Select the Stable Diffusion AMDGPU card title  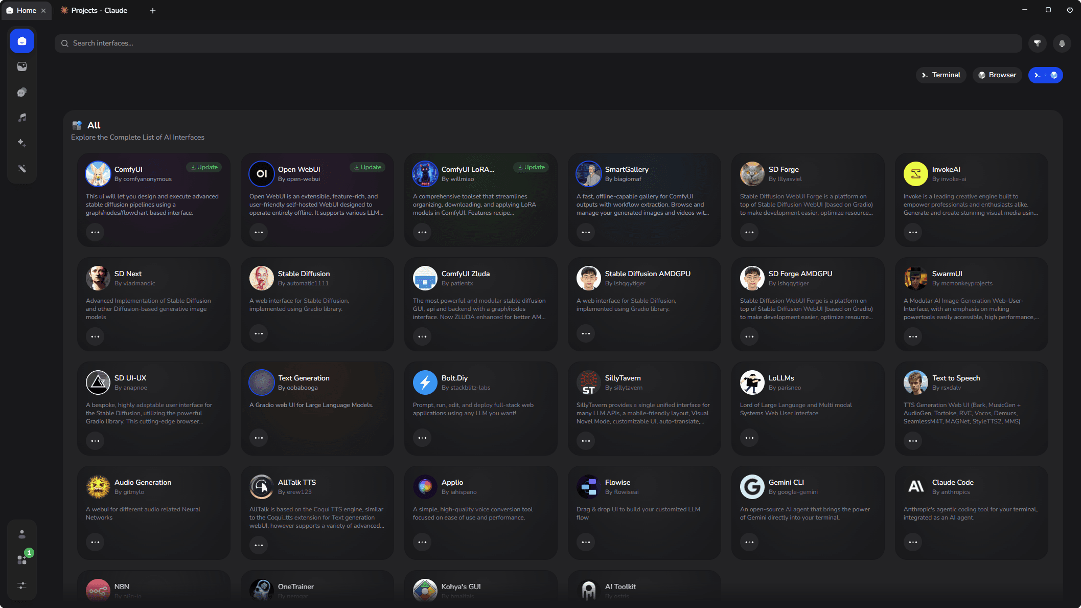[648, 274]
